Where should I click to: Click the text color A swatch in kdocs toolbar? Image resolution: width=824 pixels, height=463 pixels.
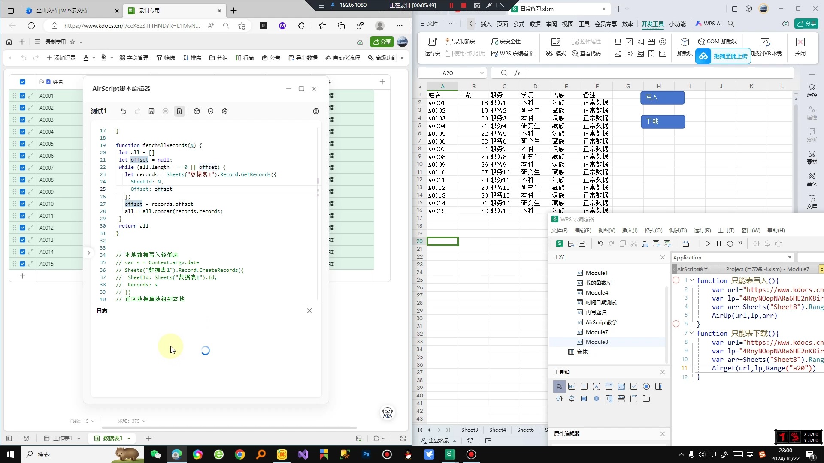coord(86,58)
